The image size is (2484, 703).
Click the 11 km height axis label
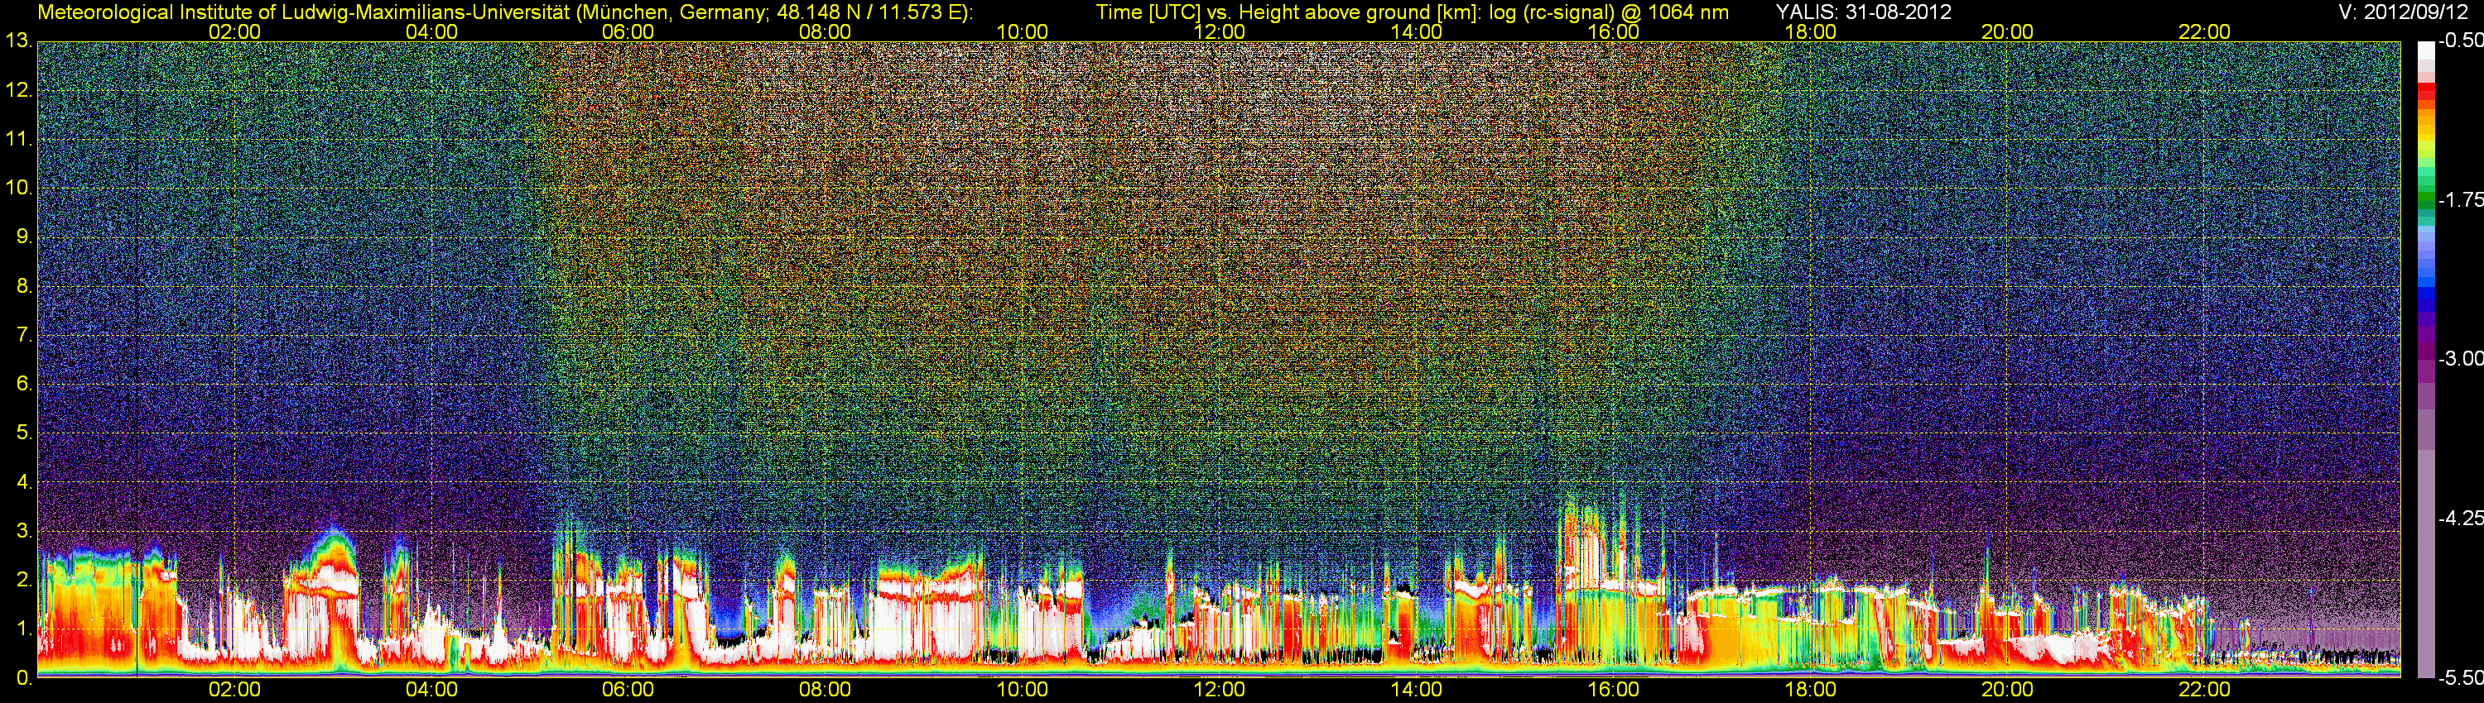pos(18,139)
